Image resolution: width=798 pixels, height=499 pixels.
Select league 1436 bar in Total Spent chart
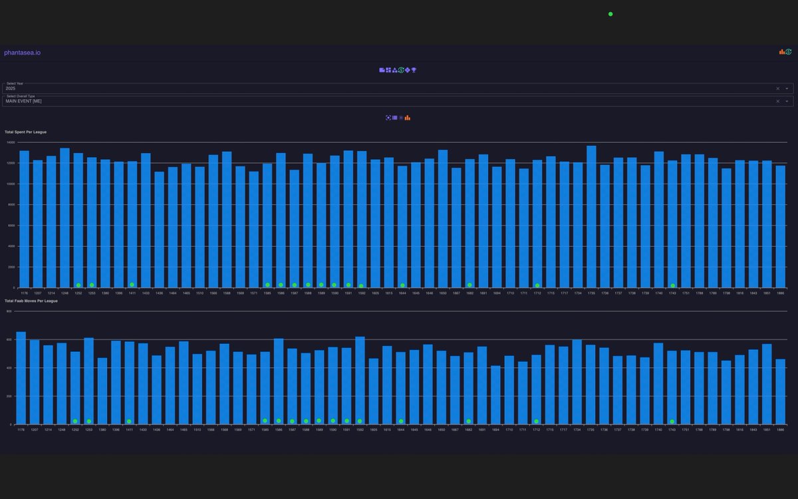click(x=159, y=230)
